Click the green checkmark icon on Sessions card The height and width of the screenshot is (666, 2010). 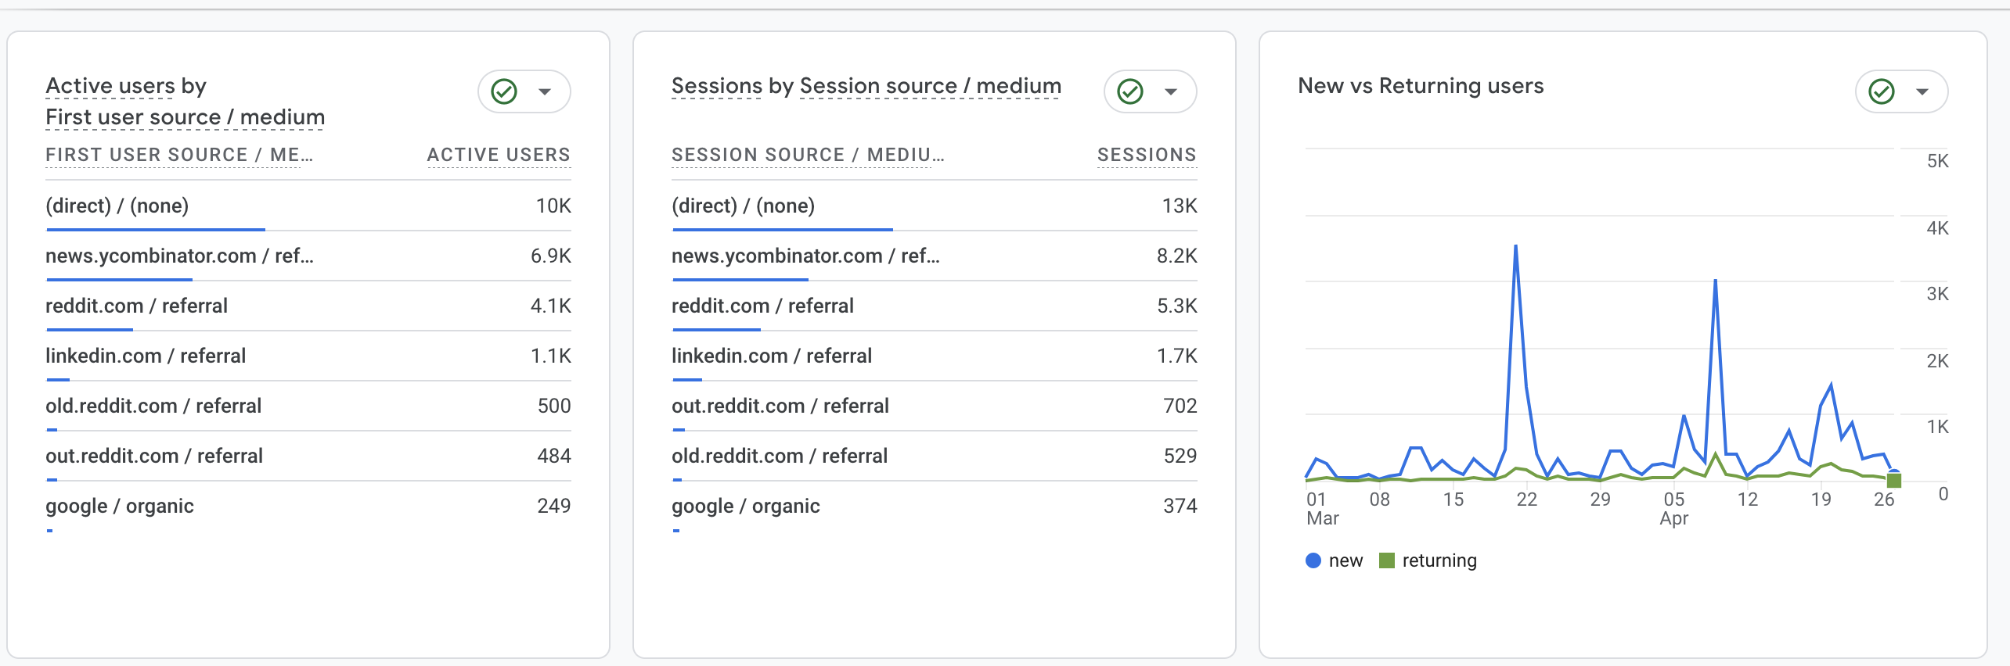1129,91
